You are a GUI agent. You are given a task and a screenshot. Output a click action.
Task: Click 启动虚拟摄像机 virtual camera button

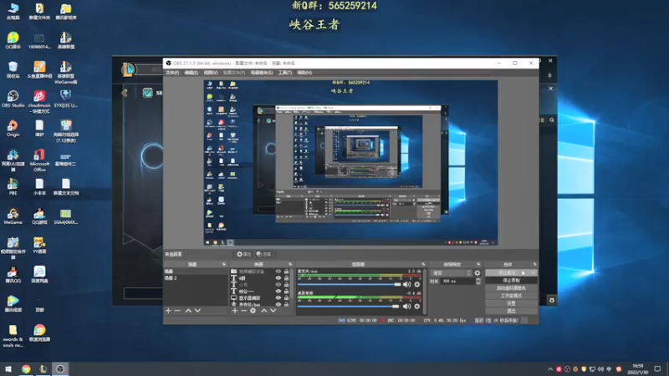(x=511, y=288)
